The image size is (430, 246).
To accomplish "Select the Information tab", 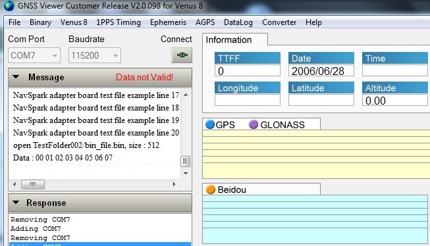I will 235,39.
